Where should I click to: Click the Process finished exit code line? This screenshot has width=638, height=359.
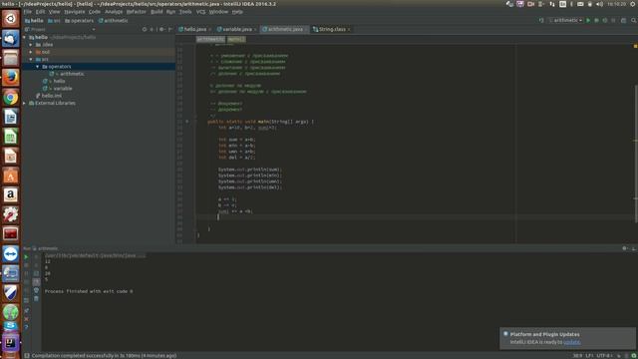tap(89, 291)
